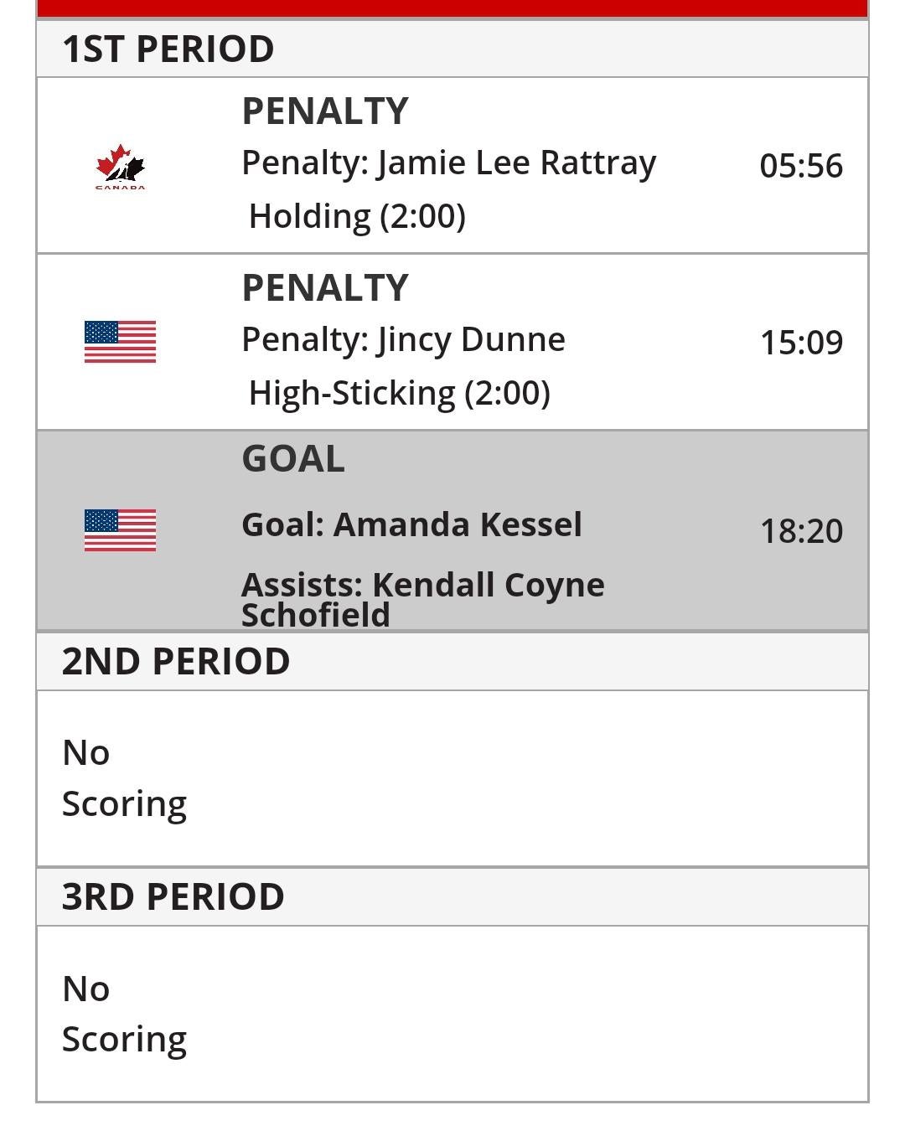Click the No Scoring text under 3rd period
The image size is (905, 1131).
pyautogui.click(x=124, y=1014)
